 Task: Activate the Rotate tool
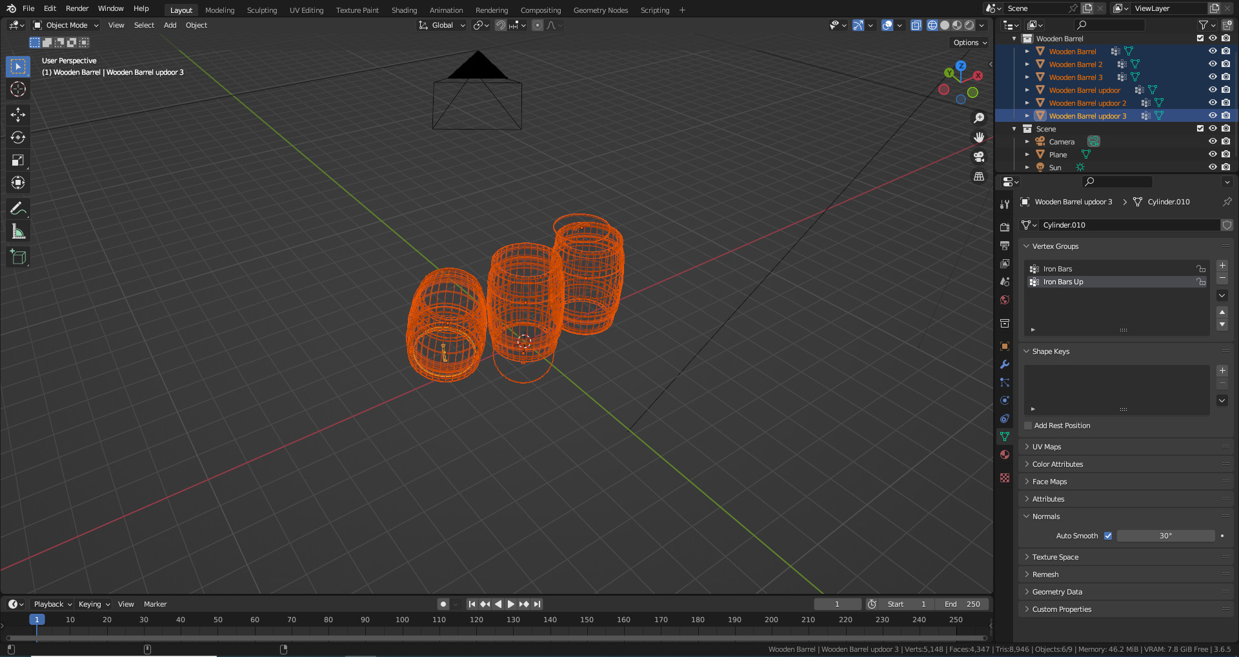(x=18, y=137)
